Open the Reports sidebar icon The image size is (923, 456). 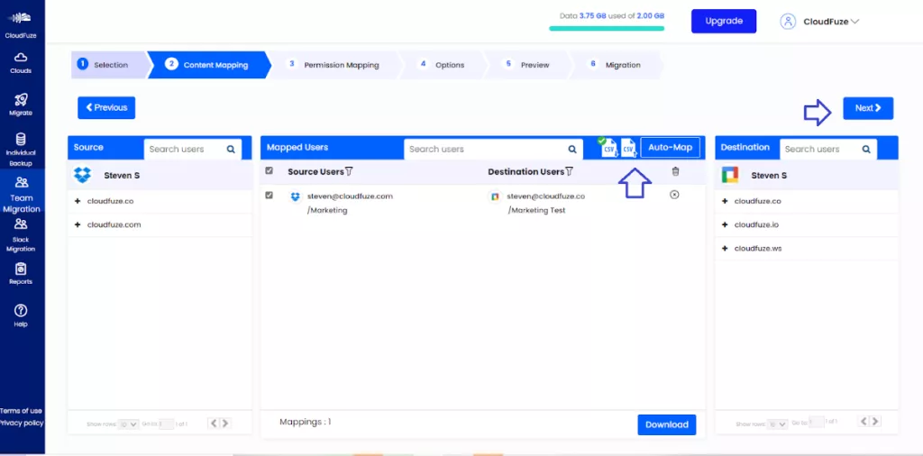[x=20, y=272]
